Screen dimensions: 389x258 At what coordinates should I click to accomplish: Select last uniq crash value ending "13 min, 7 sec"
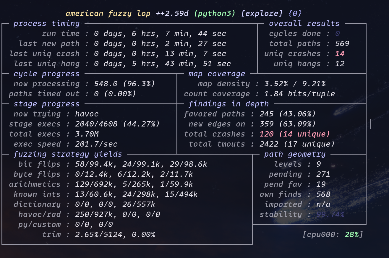click(160, 54)
